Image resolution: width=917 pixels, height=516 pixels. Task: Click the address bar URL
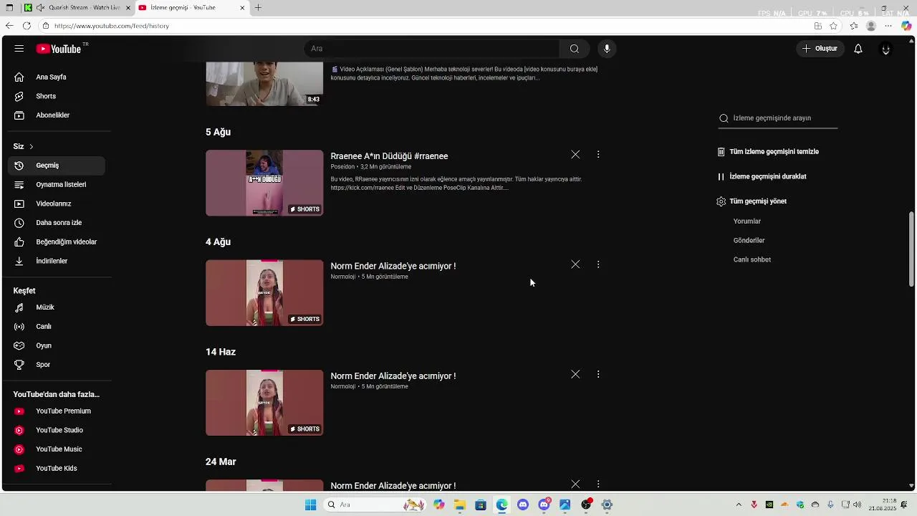pos(112,26)
